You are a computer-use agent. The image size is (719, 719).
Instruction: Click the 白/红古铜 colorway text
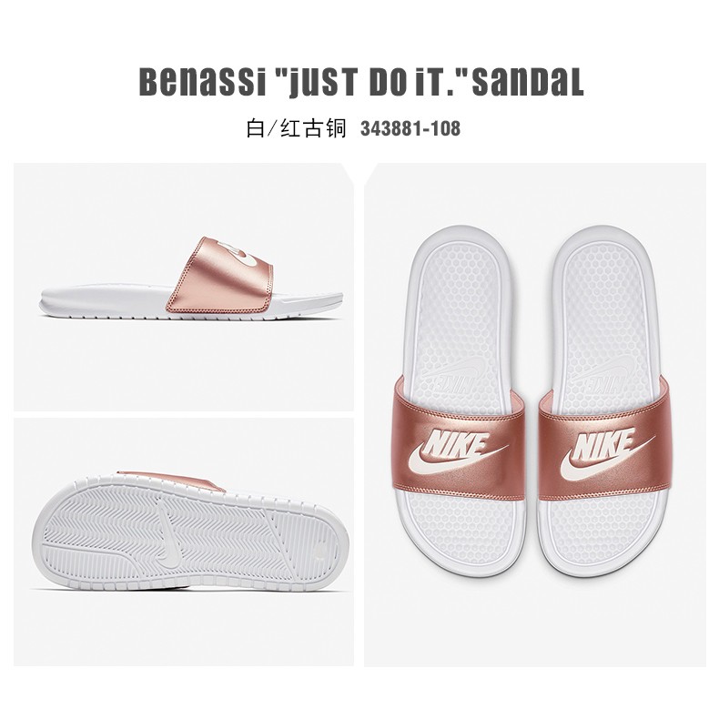(x=296, y=128)
